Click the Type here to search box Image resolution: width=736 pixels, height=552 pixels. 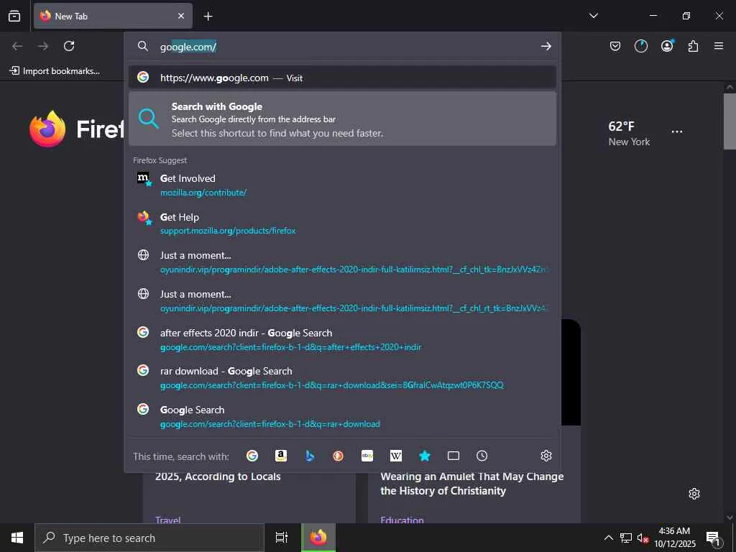point(149,538)
